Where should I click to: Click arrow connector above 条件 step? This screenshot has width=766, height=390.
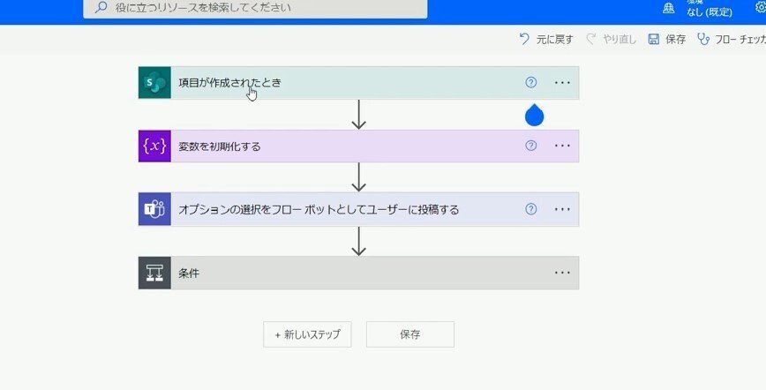pyautogui.click(x=358, y=241)
